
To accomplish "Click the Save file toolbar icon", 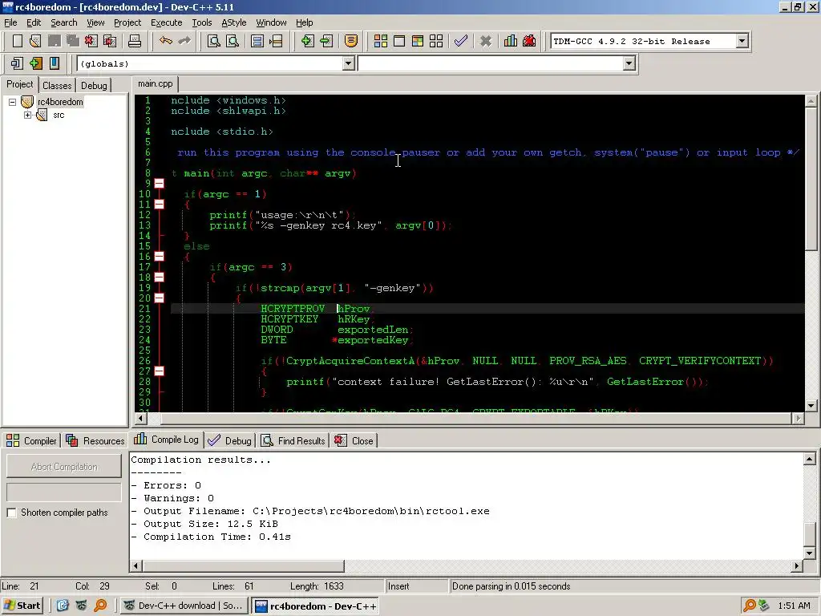I will [x=54, y=41].
